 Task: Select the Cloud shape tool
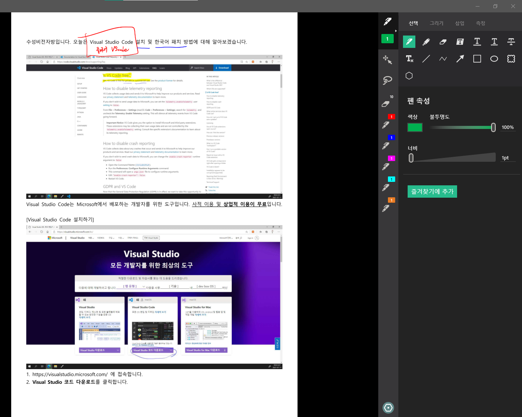pos(511,59)
